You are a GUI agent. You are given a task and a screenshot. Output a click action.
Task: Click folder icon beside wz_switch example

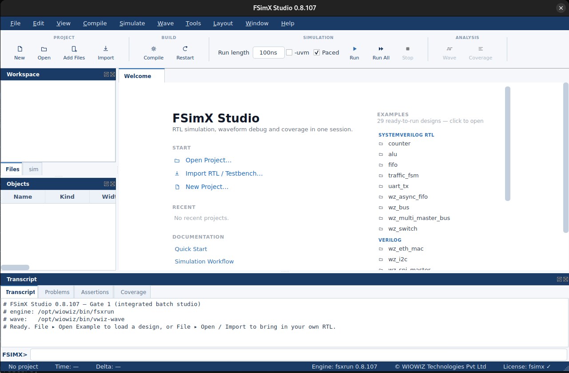(x=381, y=229)
